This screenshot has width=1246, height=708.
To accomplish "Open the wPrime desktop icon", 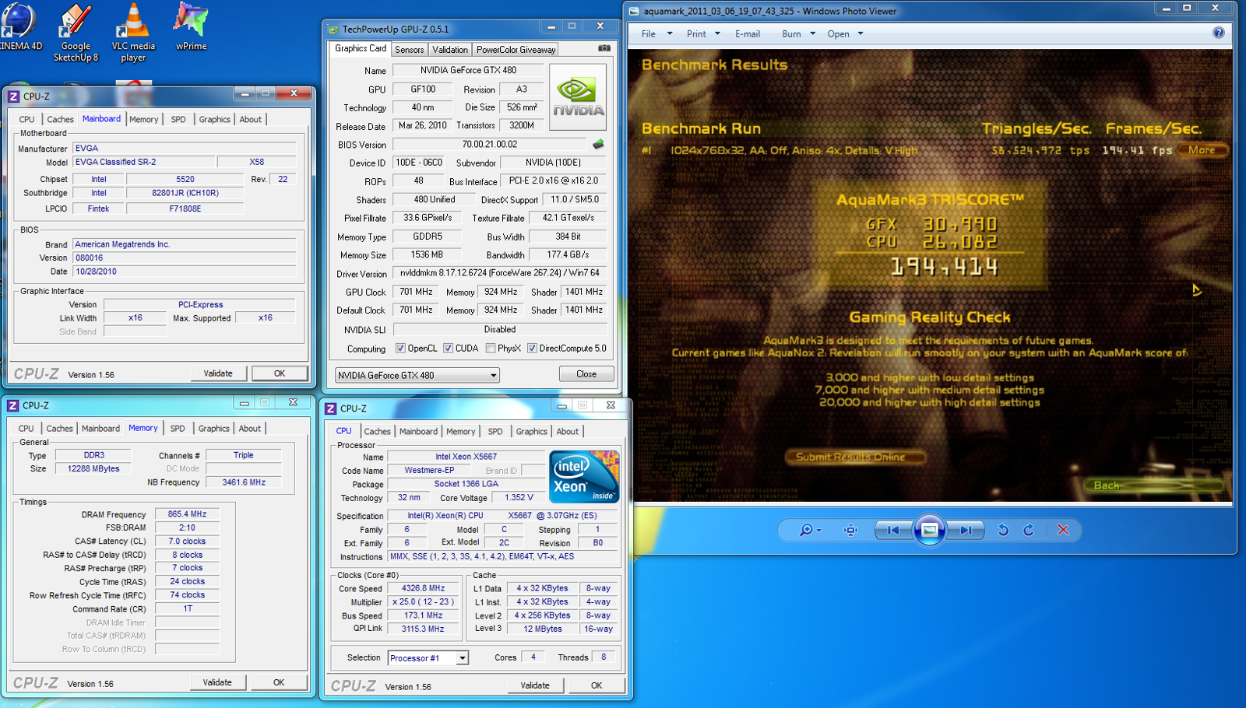I will 191,27.
